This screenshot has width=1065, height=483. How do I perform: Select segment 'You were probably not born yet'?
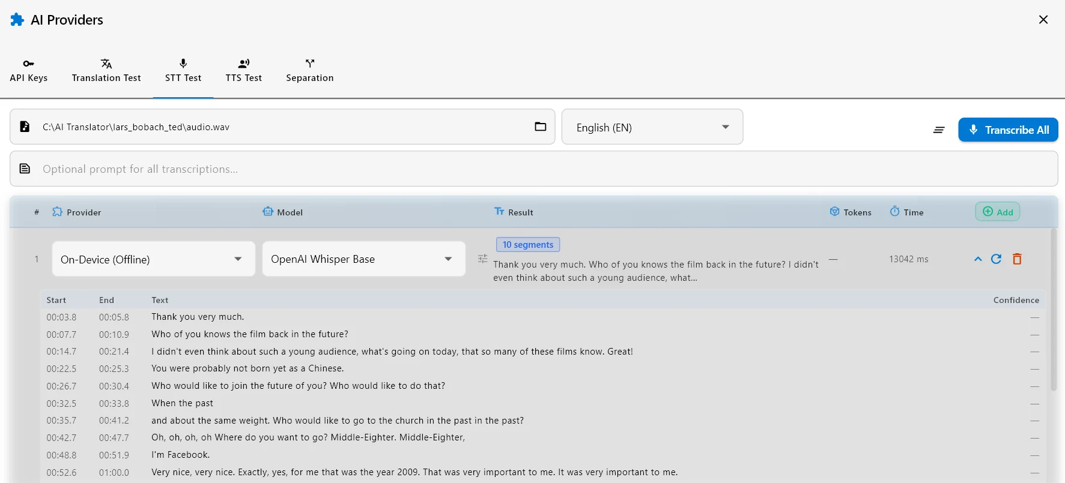coord(247,368)
